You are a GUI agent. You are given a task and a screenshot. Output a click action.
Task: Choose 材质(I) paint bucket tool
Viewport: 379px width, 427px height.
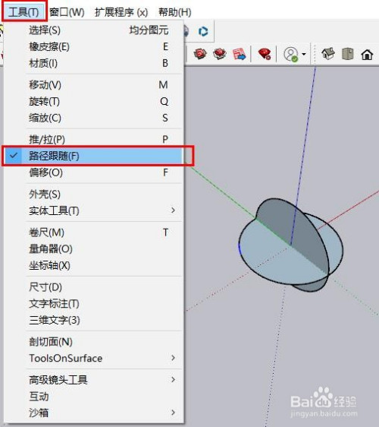pos(94,63)
